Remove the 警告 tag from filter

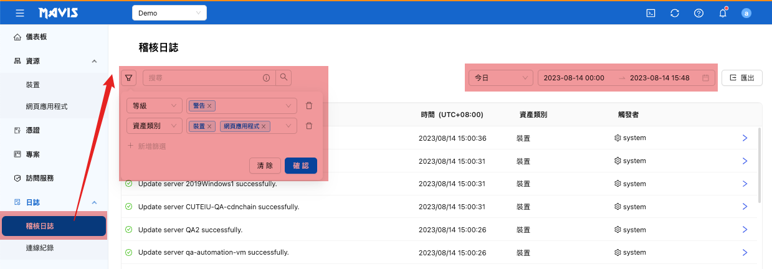pyautogui.click(x=209, y=106)
